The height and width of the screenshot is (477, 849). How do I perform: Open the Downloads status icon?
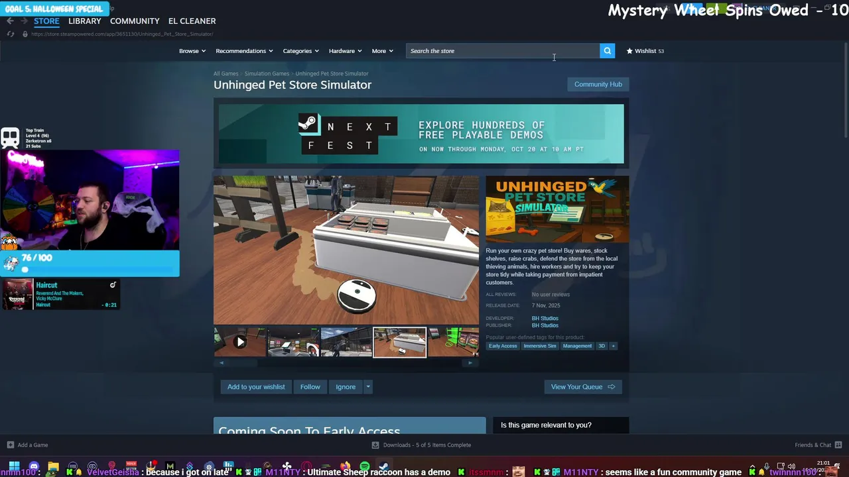(x=375, y=445)
